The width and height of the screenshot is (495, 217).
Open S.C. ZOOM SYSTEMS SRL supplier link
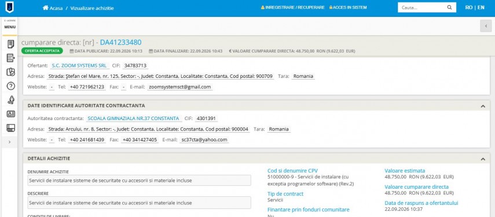(x=79, y=66)
